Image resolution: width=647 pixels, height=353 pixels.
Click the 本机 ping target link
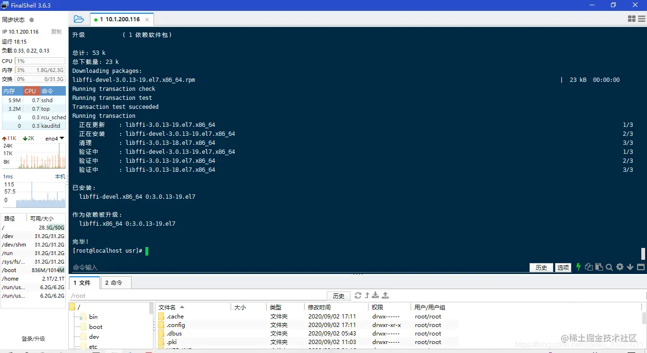(x=60, y=176)
